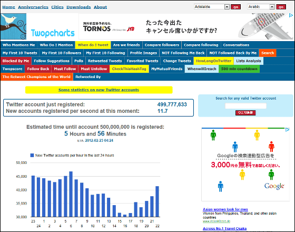This screenshot has width=295, height=232.
Task: Open Twopscore tab
Action: (x=13, y=69)
